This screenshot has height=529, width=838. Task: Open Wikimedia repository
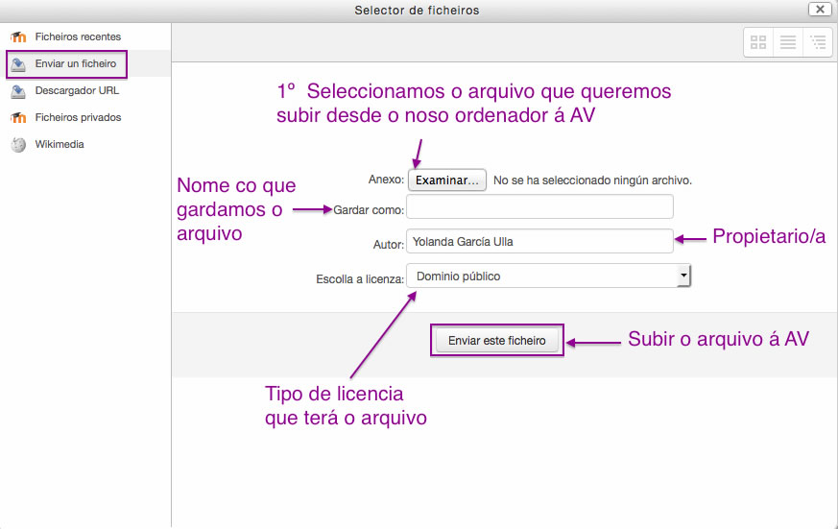pos(60,144)
